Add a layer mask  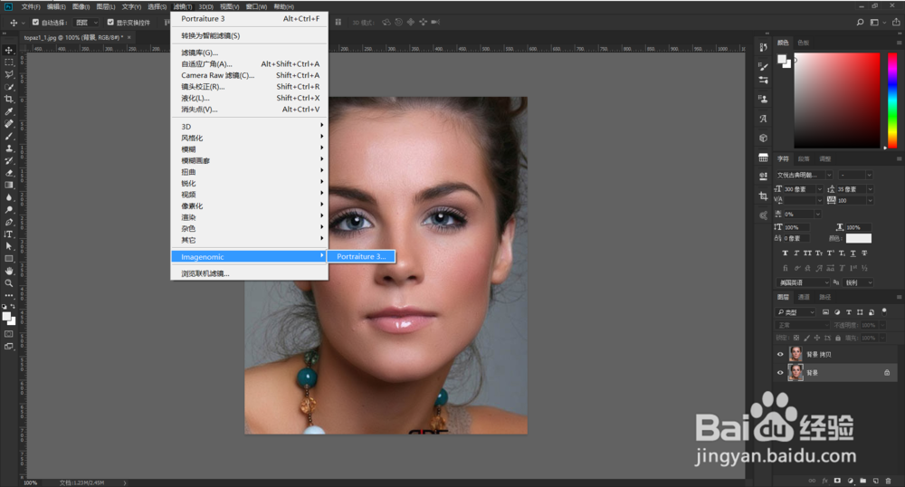(837, 481)
